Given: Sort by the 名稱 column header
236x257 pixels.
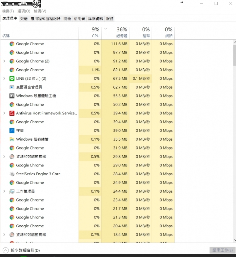Looking at the screenshot, I should [39, 33].
